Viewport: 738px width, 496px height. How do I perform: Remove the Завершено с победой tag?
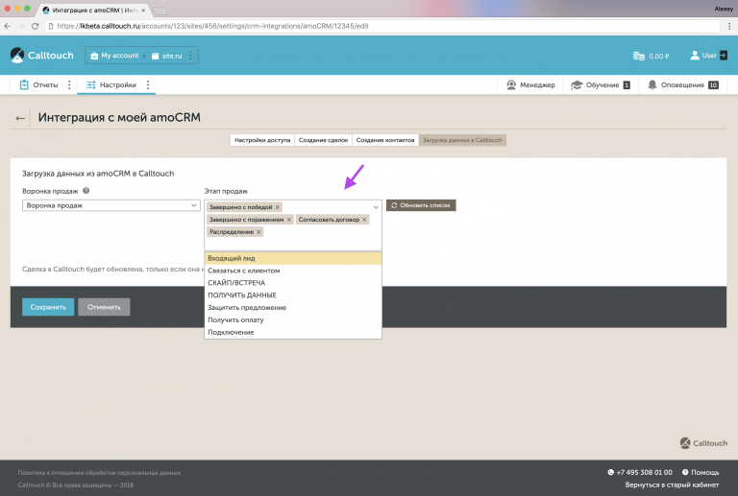pos(278,207)
